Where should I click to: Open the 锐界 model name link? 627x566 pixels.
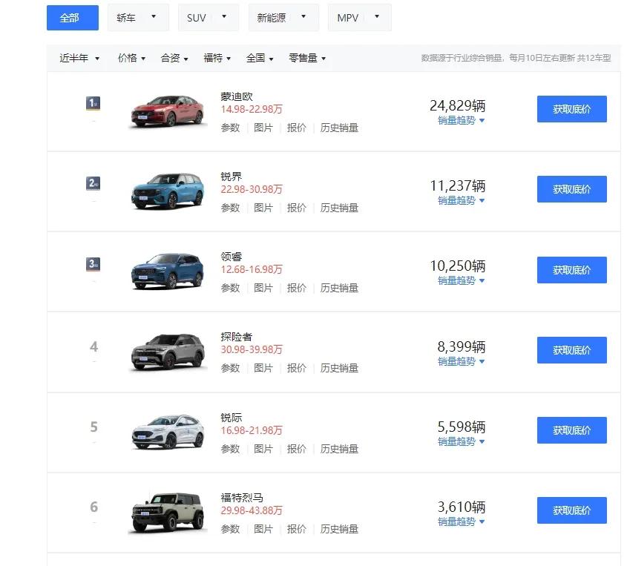pos(232,177)
